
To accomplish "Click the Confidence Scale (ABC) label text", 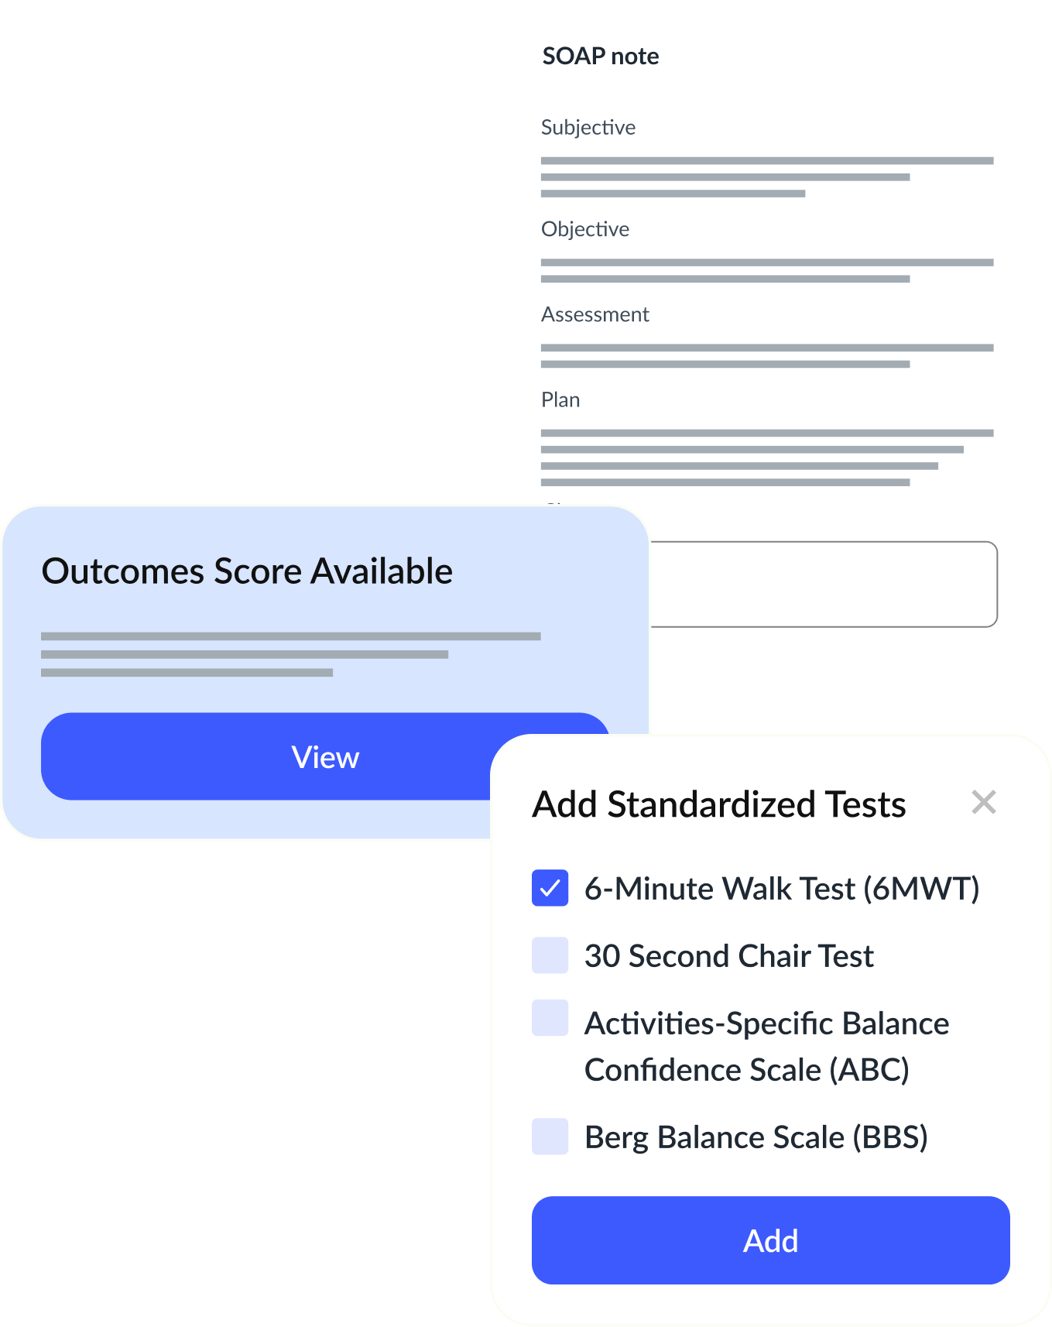I will 746,1070.
